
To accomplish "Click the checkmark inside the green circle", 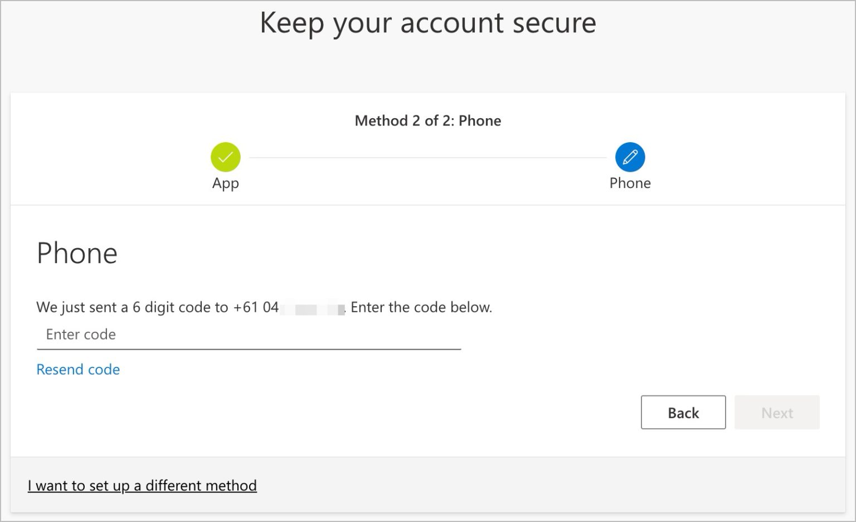I will point(225,157).
